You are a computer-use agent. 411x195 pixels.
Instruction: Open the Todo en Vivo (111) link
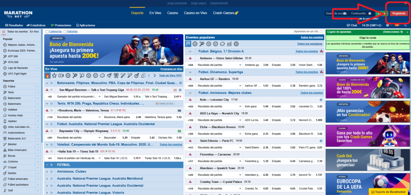[x=170, y=75]
